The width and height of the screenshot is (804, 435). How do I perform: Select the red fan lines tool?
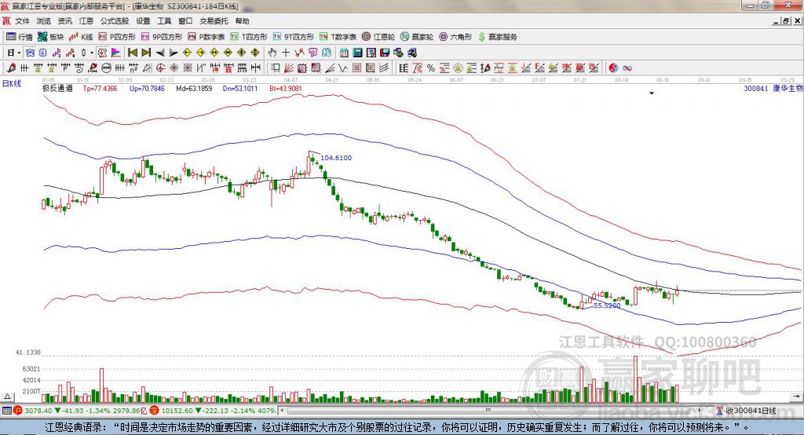289,68
